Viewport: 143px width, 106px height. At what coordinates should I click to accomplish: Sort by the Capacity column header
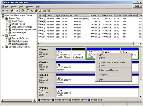[x=96, y=15]
